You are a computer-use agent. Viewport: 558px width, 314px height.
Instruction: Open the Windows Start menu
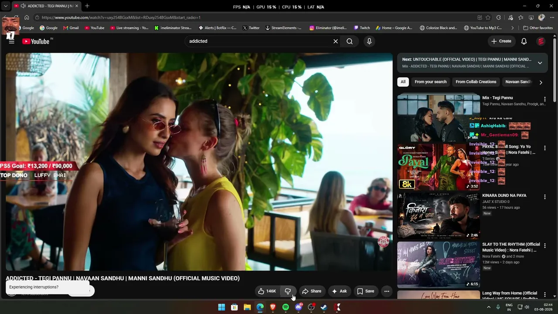coord(221,307)
